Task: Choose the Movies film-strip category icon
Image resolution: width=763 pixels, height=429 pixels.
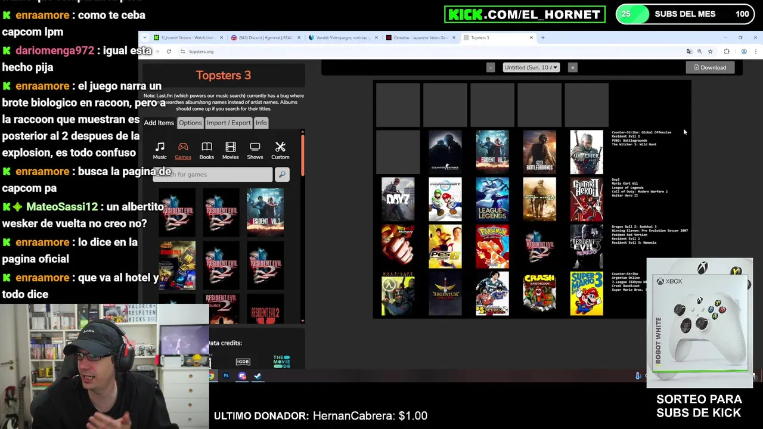Action: (x=231, y=147)
